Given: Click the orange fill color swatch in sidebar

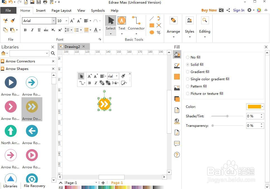Looking at the screenshot, I should (177, 77).
